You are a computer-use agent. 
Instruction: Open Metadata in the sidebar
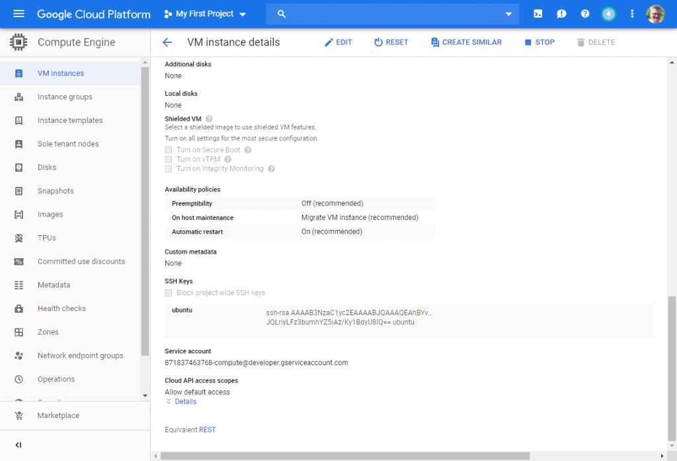click(54, 285)
